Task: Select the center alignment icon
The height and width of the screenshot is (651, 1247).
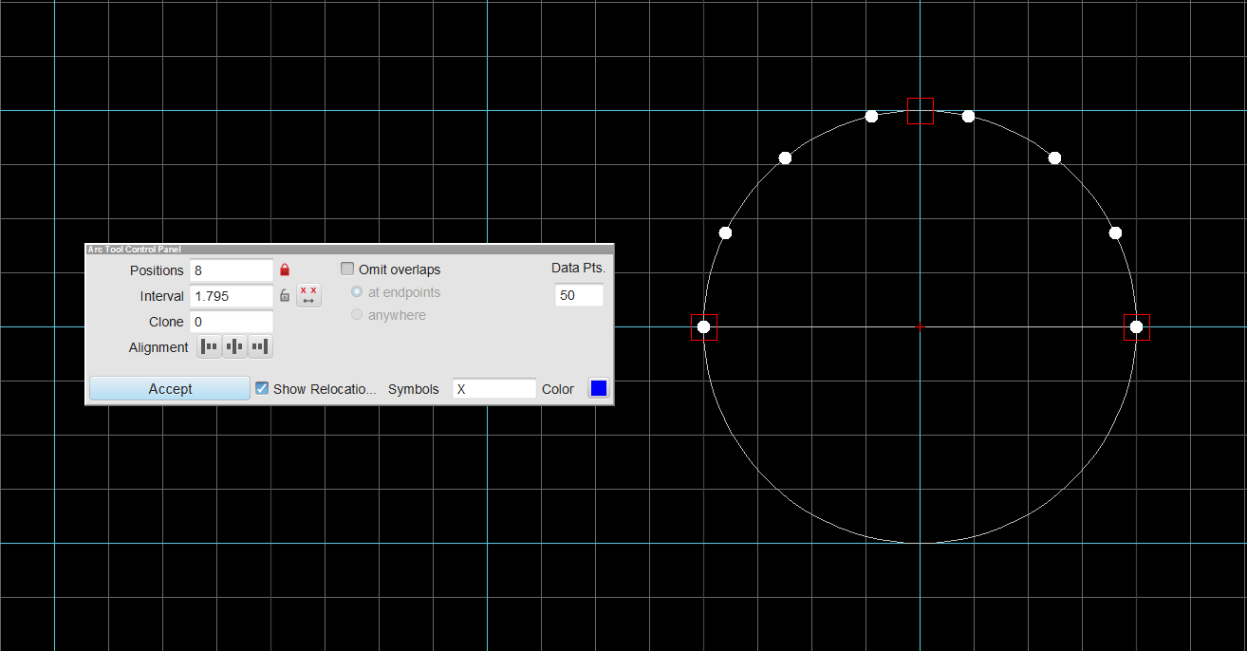Action: pos(234,346)
